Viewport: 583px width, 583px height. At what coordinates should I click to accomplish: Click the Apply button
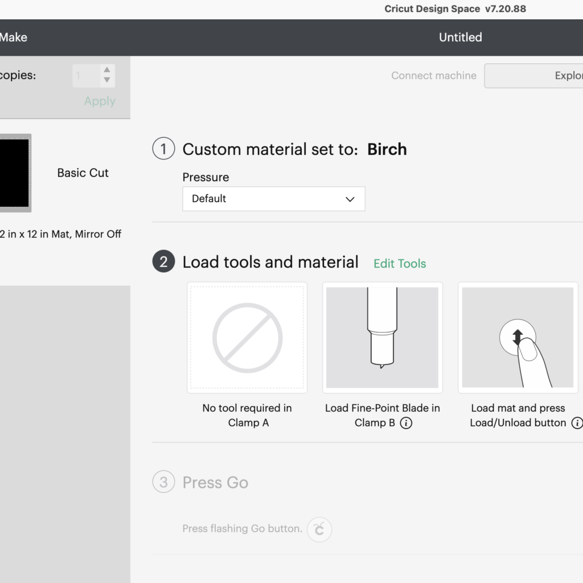coord(100,101)
